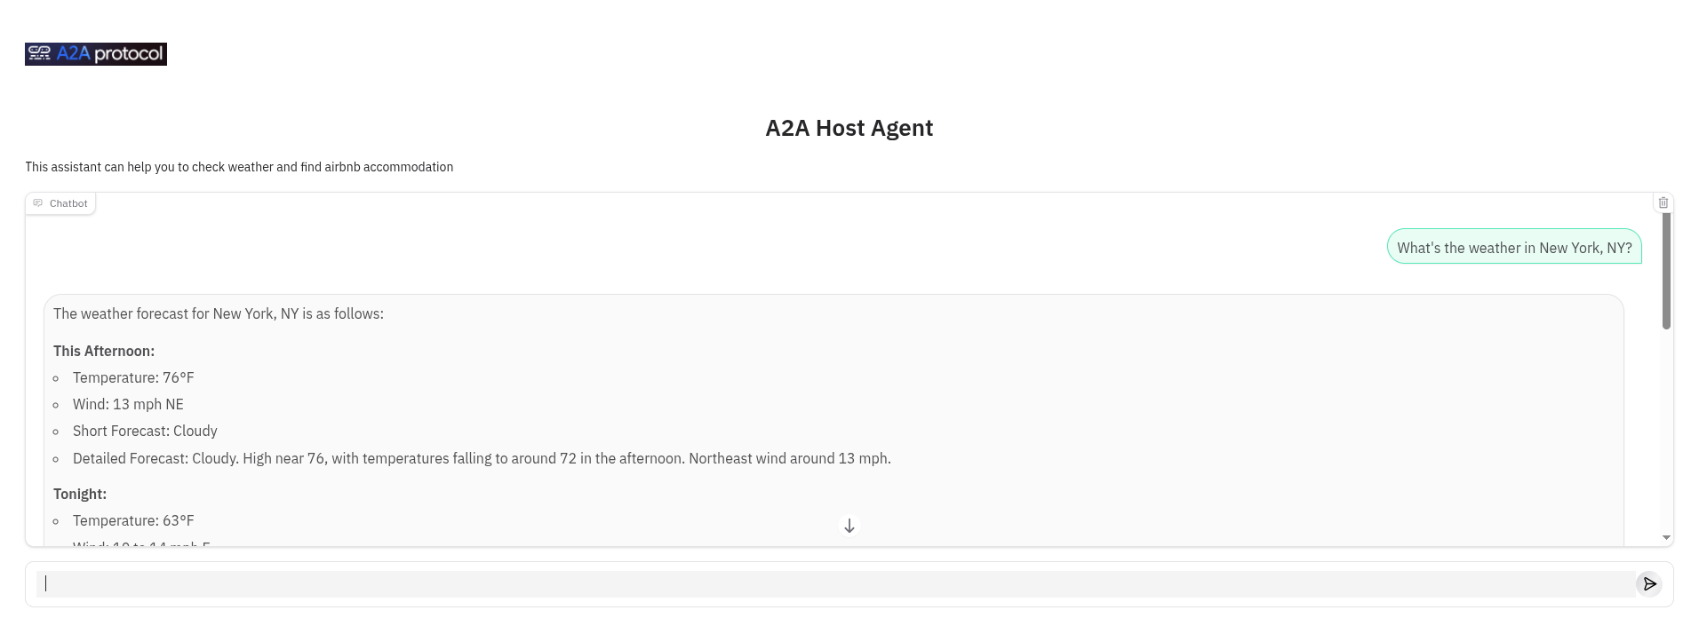Click the Chatbot label text

[68, 203]
